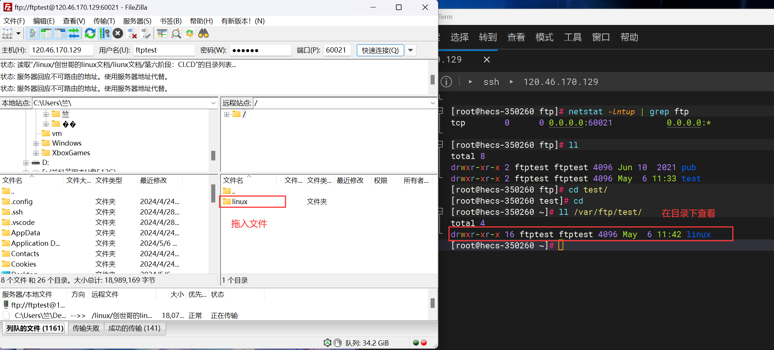Open the 帮助(H) menu

pos(201,21)
